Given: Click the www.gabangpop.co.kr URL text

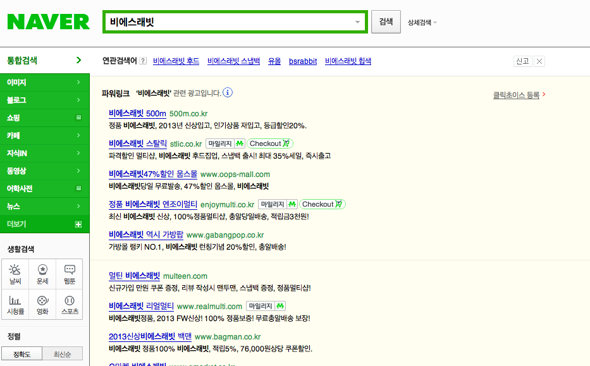Looking at the screenshot, I should coord(225,235).
